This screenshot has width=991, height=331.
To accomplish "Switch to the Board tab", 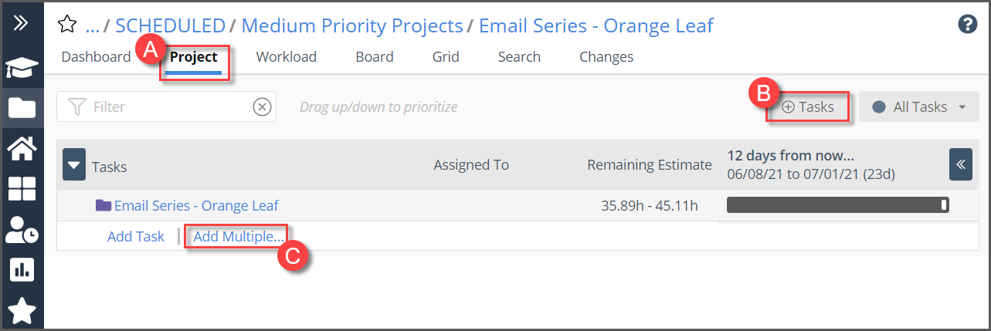I will 375,57.
